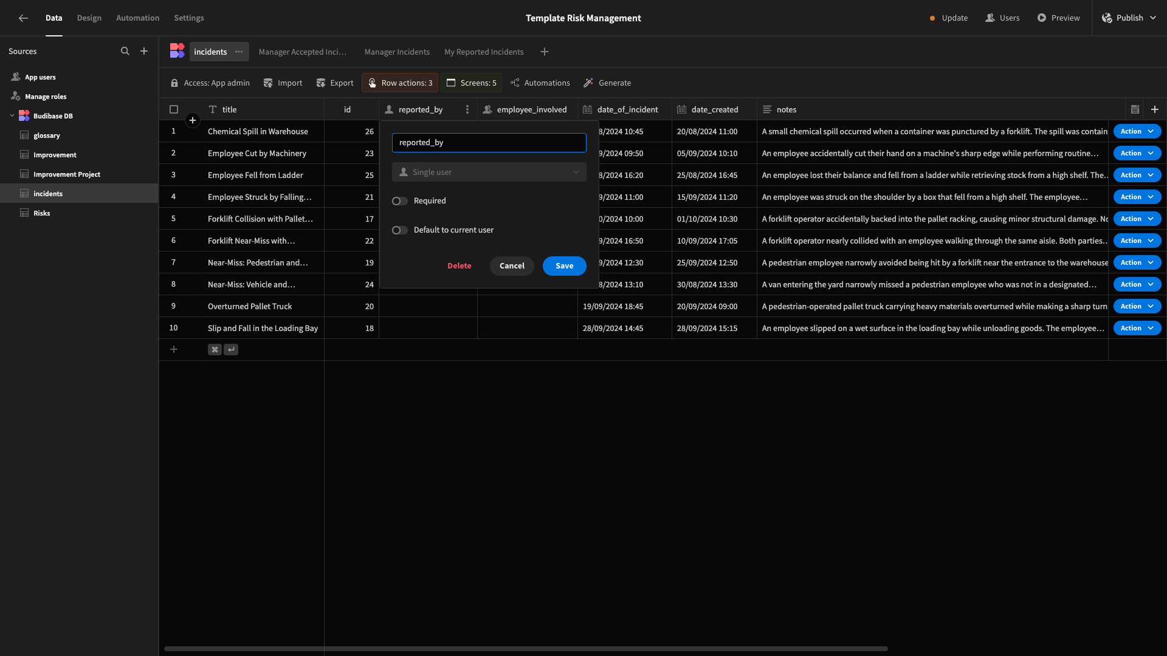1167x656 pixels.
Task: Open the incidents table options menu
Action: click(239, 51)
